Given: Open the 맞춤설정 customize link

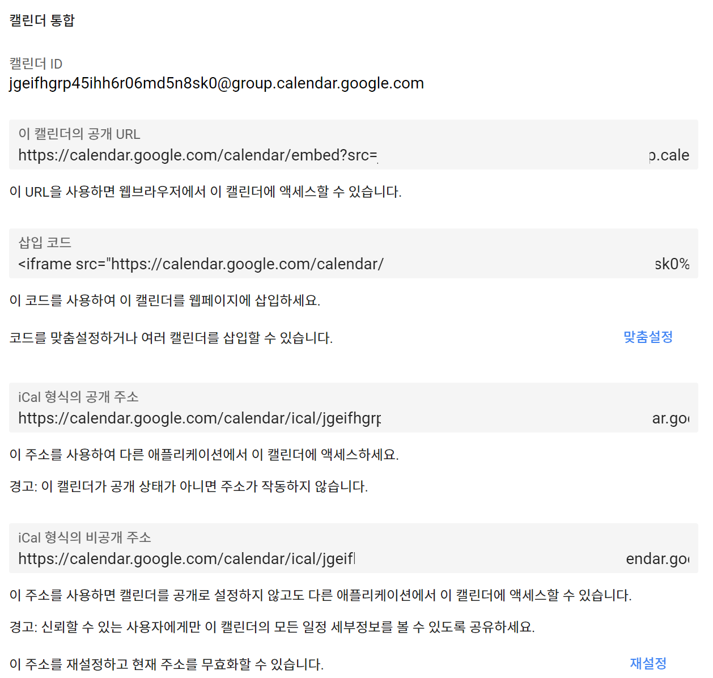Looking at the screenshot, I should coord(648,337).
